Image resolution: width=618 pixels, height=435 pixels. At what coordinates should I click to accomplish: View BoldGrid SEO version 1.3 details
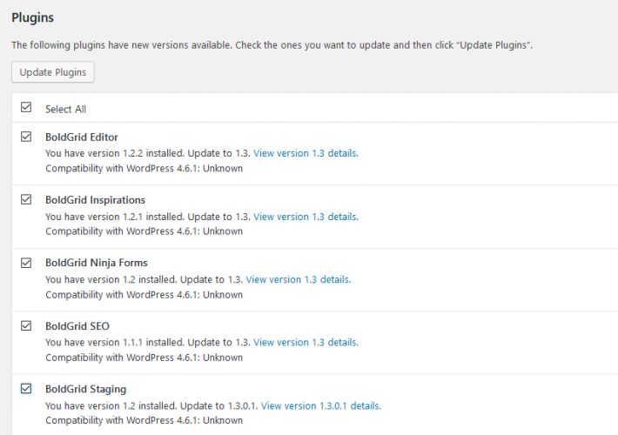pyautogui.click(x=305, y=343)
